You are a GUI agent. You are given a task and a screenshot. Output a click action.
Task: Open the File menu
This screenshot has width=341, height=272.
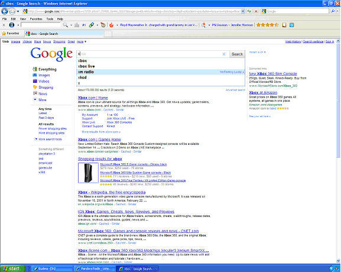(x=4, y=19)
